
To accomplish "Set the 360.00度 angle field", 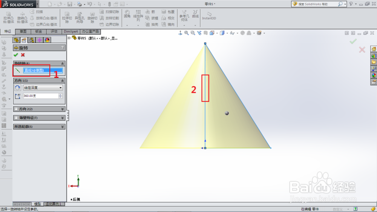I will tap(41, 96).
